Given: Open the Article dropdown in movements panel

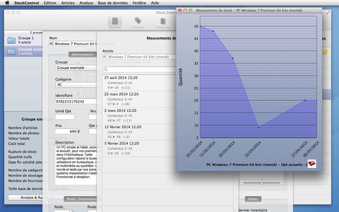Looking at the screenshot, I should pyautogui.click(x=139, y=57).
